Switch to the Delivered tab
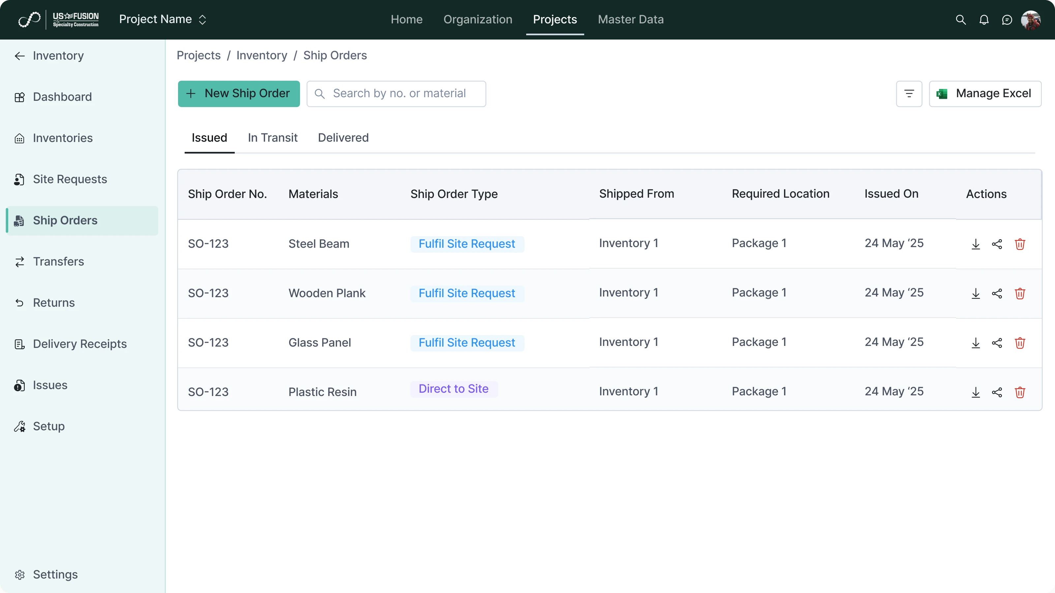 (x=343, y=137)
